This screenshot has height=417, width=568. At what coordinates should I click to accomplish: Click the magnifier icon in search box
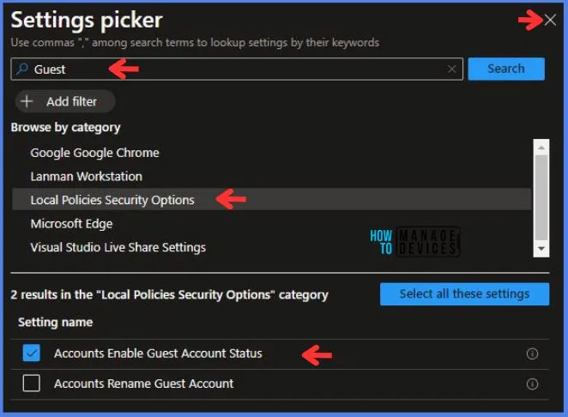tap(22, 69)
